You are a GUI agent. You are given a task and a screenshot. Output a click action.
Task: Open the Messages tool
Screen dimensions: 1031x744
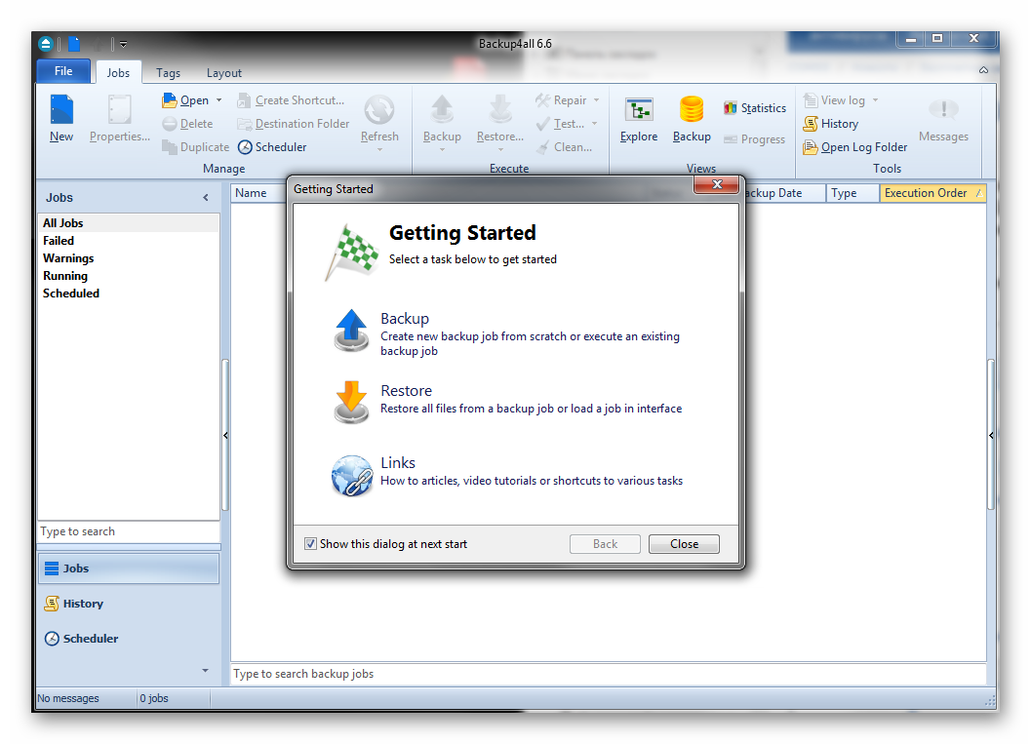(943, 120)
